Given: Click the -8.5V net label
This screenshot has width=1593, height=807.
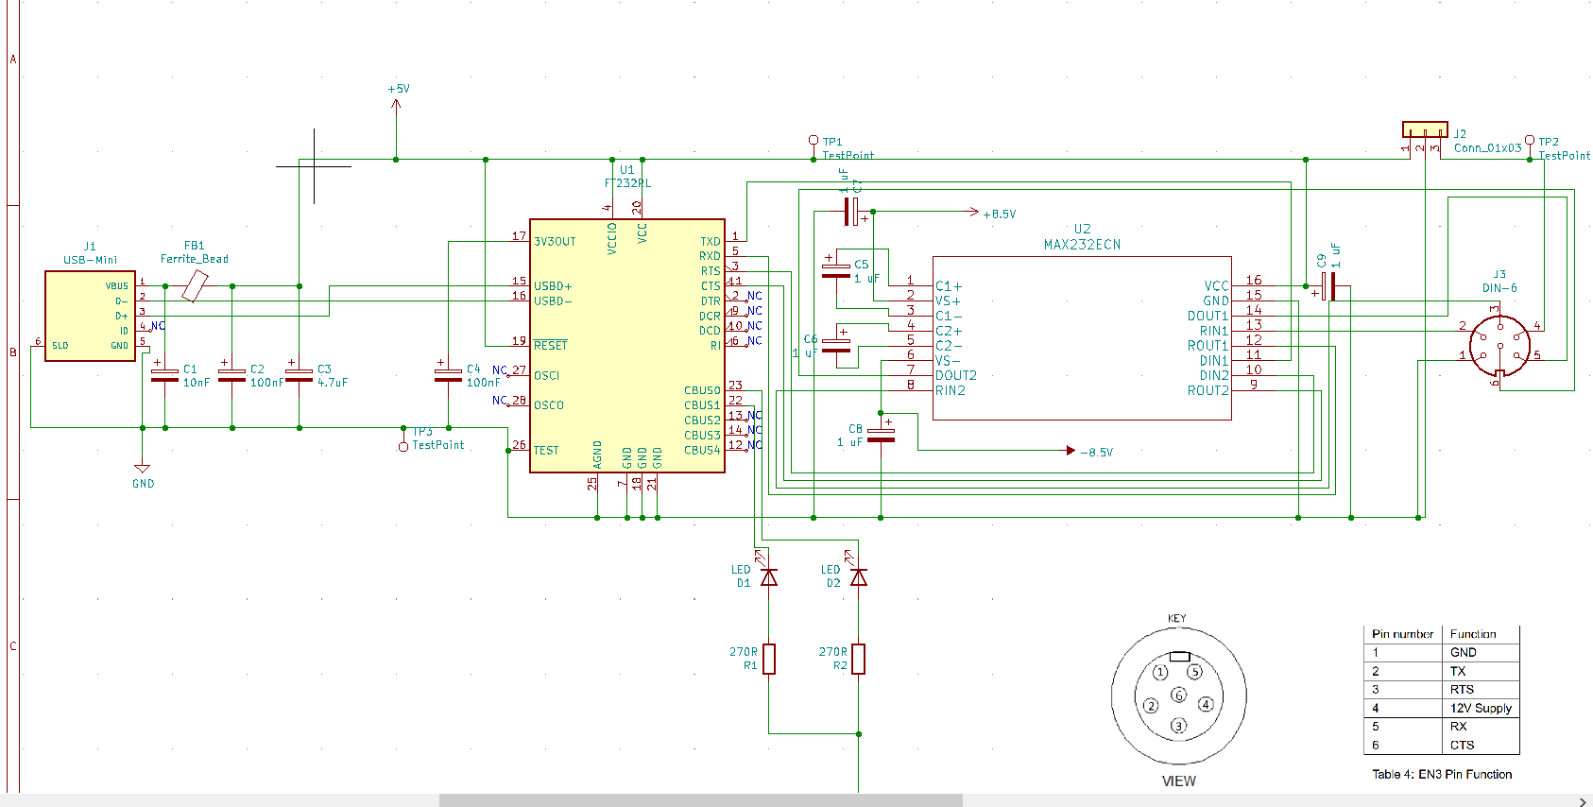Looking at the screenshot, I should pos(1096,453).
